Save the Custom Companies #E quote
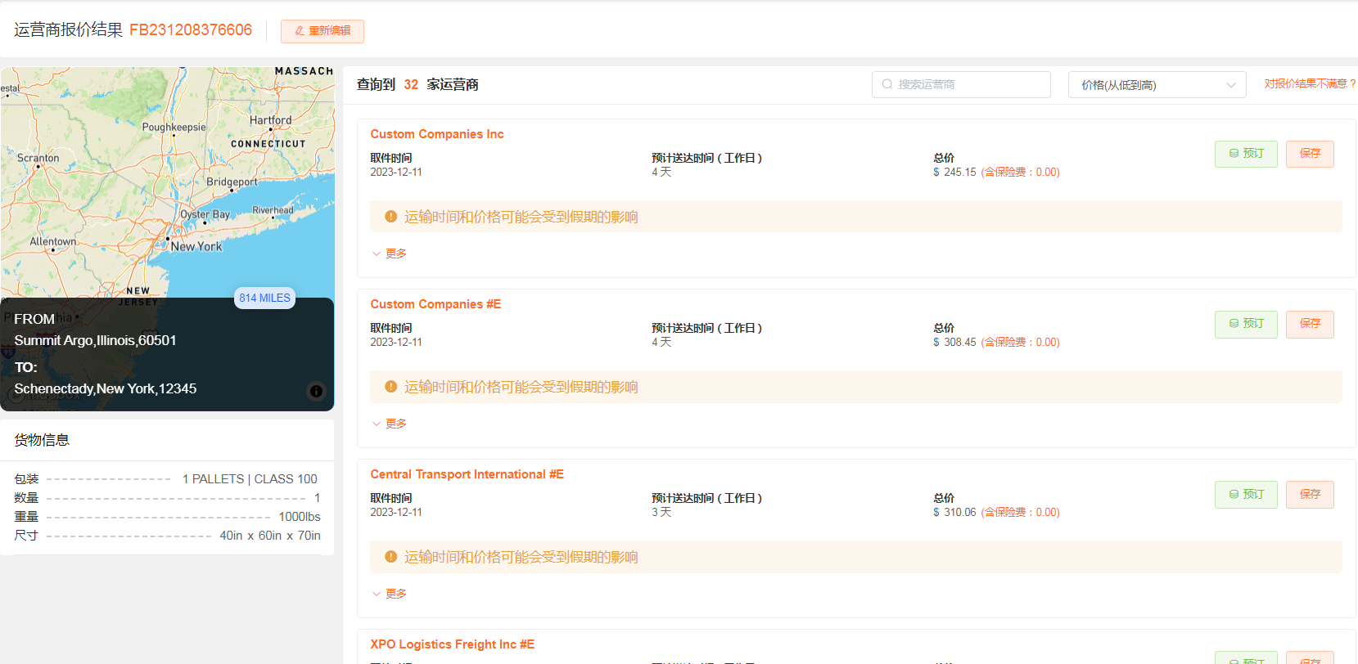 [x=1310, y=324]
